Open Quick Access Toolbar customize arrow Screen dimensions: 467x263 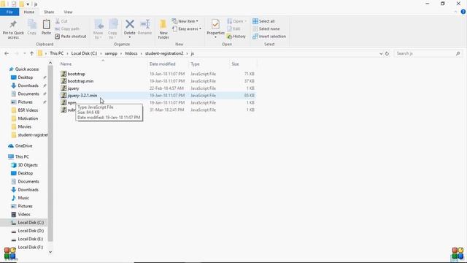click(28, 4)
